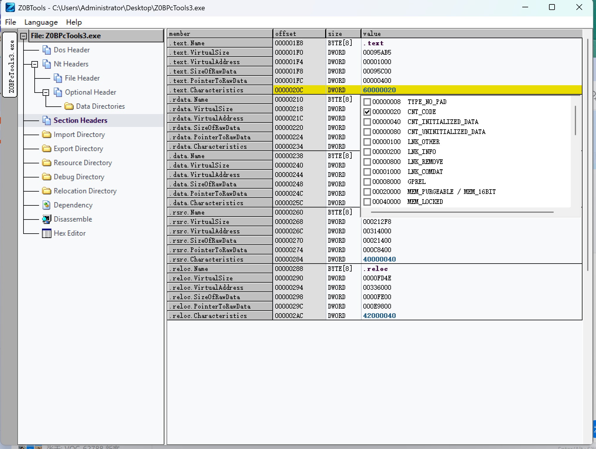Collapse the Optional Header tree node
596x449 pixels.
point(46,92)
